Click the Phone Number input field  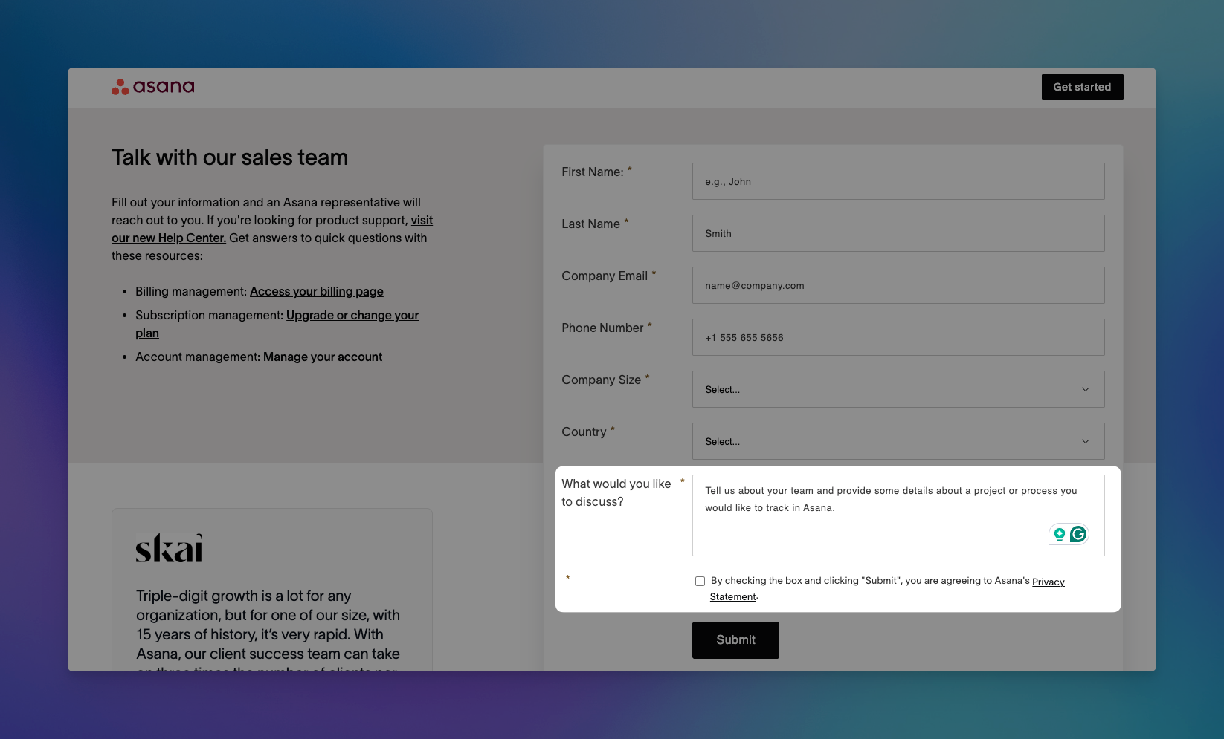[898, 337]
